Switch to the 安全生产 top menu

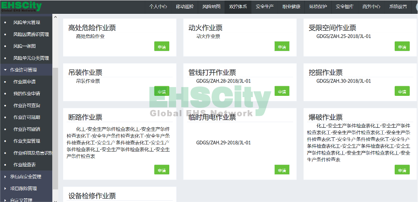tap(265, 6)
